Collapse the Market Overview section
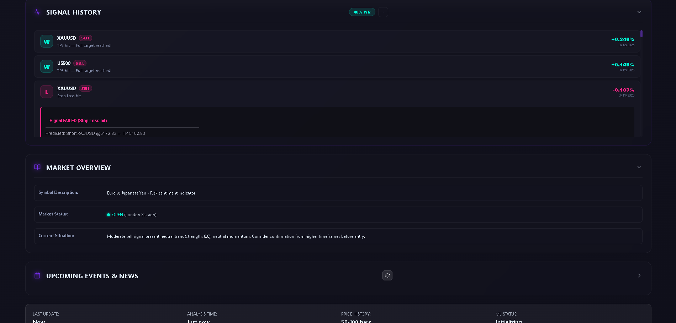 639,167
